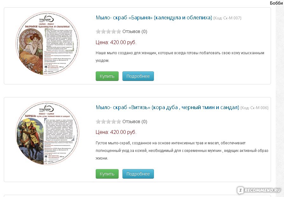Click Купить button for the Витязь soap
The image size is (284, 197).
point(107,174)
